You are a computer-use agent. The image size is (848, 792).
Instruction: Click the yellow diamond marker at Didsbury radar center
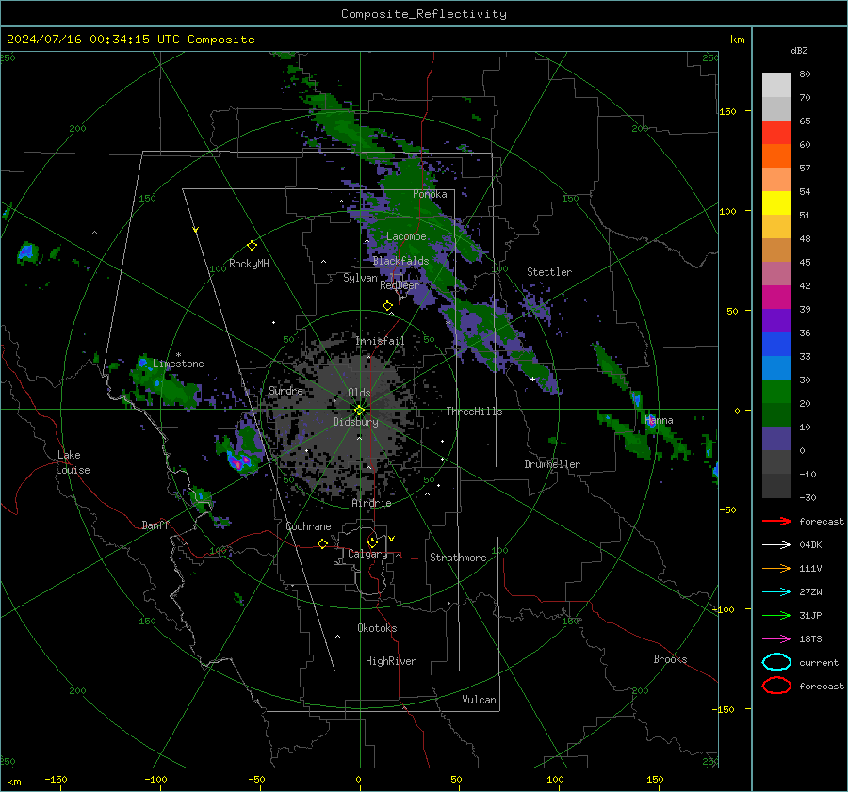(x=359, y=411)
